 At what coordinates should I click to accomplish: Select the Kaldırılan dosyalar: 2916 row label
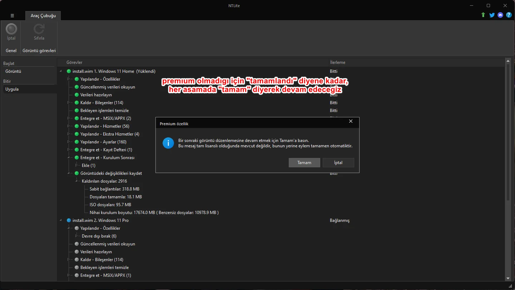104,181
